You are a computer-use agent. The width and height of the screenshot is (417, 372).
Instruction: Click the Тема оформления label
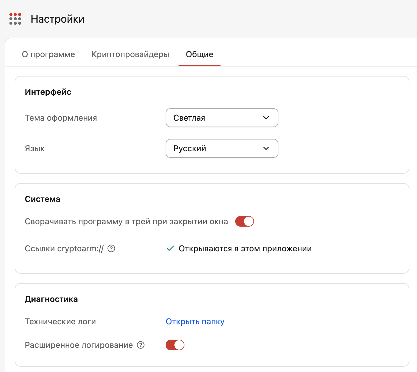pos(61,118)
